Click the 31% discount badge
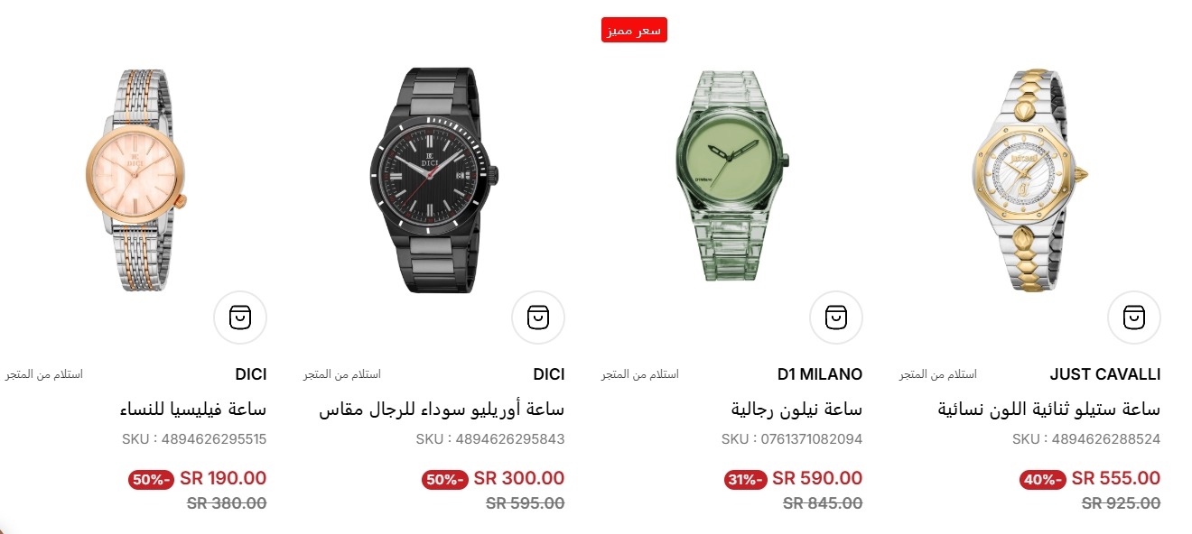Image resolution: width=1192 pixels, height=534 pixels. (x=745, y=480)
